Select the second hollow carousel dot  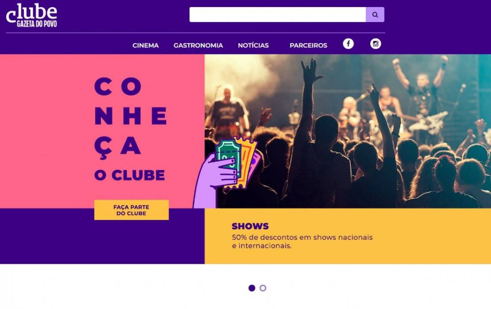coord(263,288)
